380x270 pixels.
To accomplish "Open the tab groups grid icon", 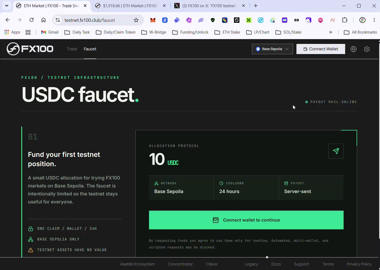I will (28, 32).
